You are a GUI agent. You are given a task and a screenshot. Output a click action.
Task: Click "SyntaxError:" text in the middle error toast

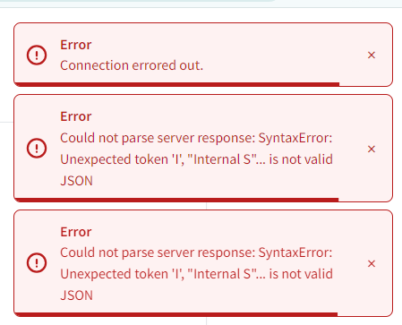pyautogui.click(x=295, y=138)
